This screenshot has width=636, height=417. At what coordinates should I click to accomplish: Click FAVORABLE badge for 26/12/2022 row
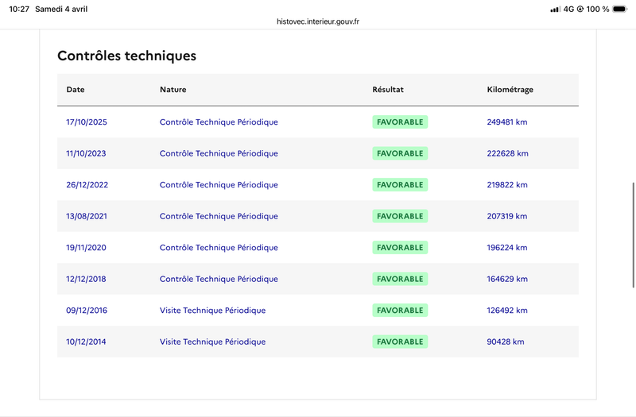[x=400, y=185]
